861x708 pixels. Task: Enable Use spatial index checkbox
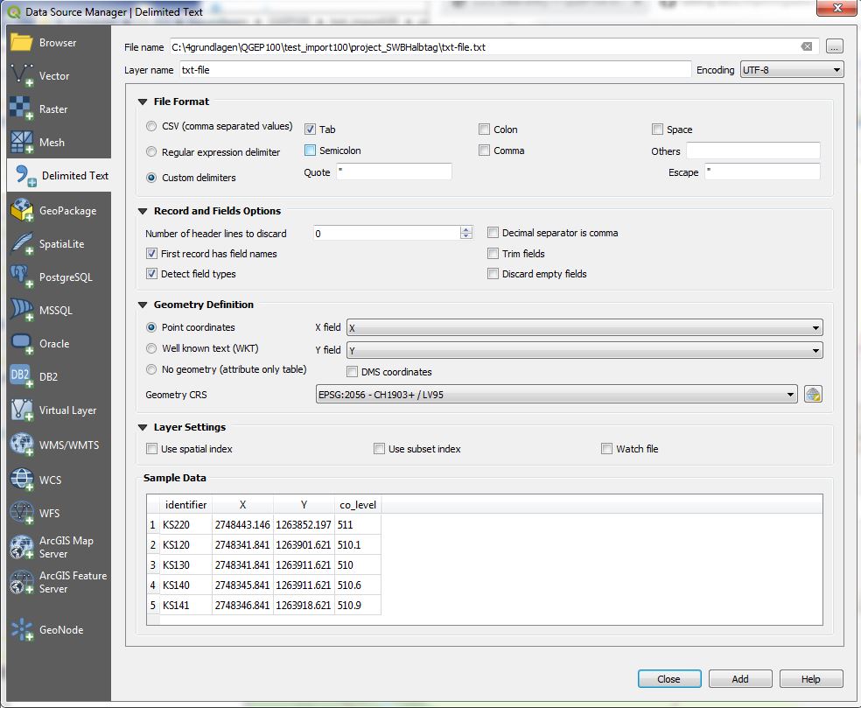pos(151,449)
